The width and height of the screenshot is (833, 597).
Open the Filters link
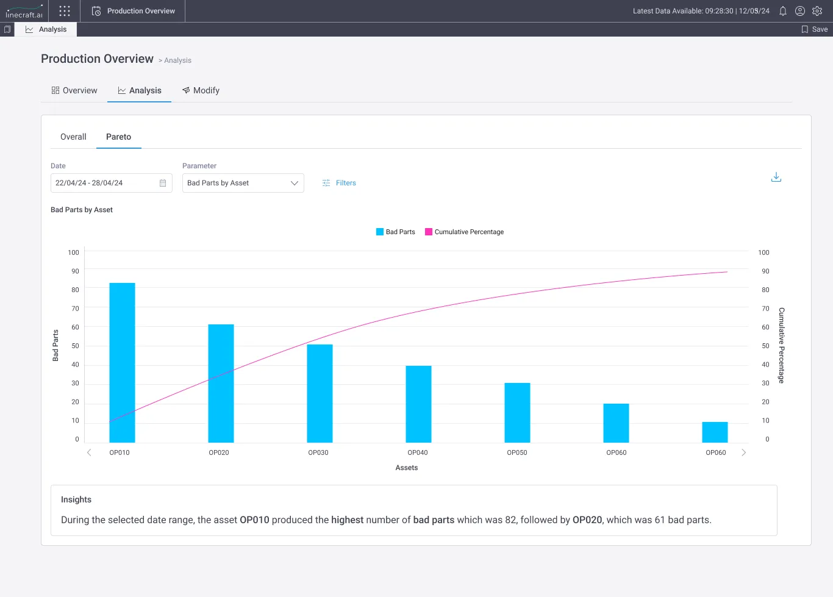click(339, 183)
